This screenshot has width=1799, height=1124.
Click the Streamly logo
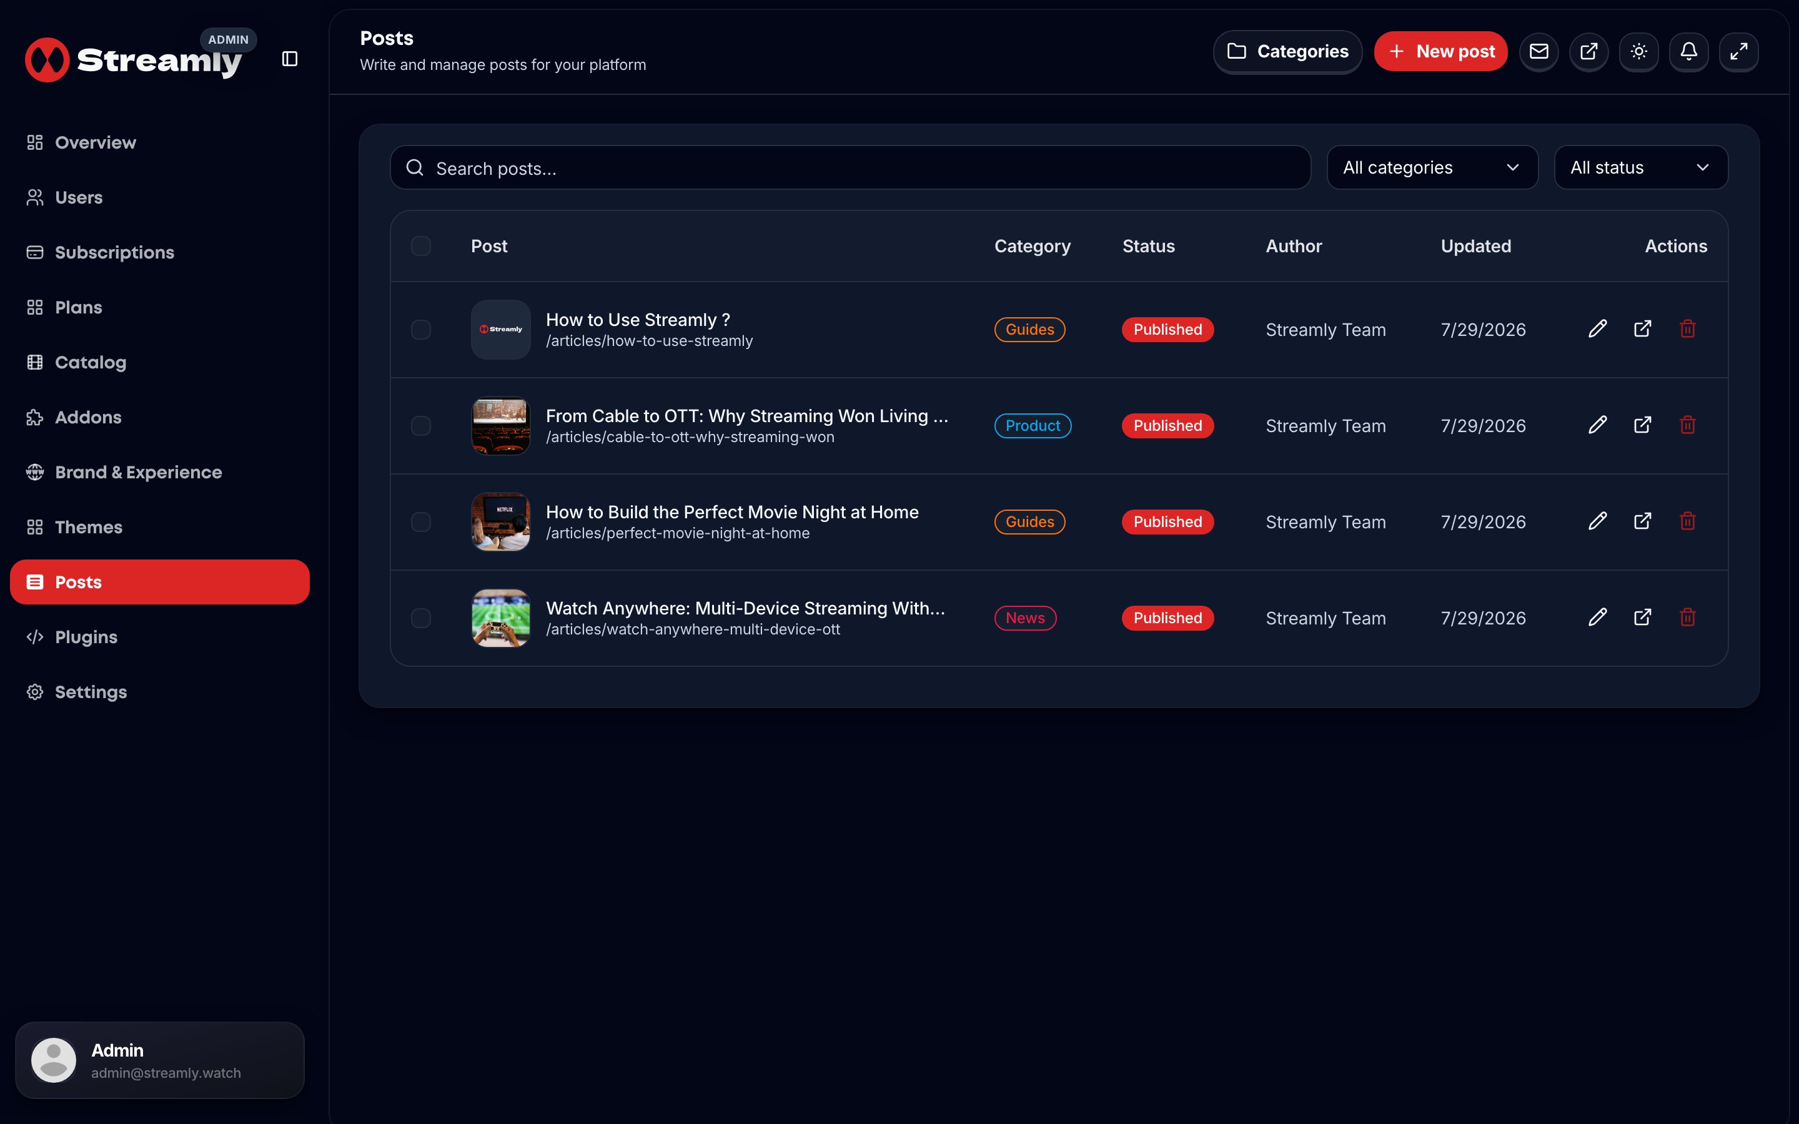click(134, 59)
